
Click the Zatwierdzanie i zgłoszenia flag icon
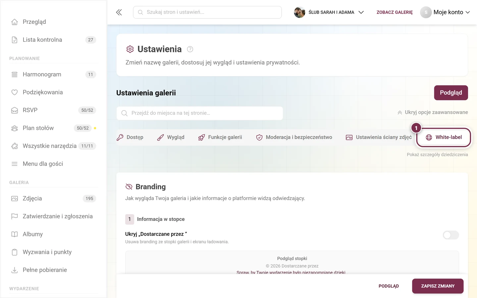[x=15, y=217]
